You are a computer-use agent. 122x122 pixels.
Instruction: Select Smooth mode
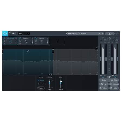coord(41,84)
